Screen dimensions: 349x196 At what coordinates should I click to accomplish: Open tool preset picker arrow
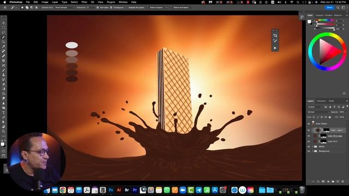tap(16, 8)
